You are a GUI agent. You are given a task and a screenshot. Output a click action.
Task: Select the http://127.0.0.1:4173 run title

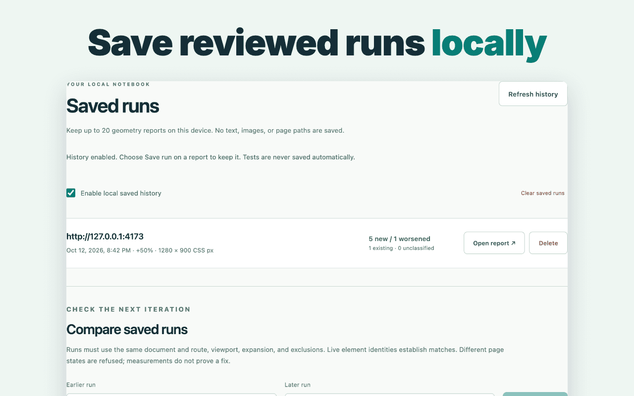click(105, 237)
